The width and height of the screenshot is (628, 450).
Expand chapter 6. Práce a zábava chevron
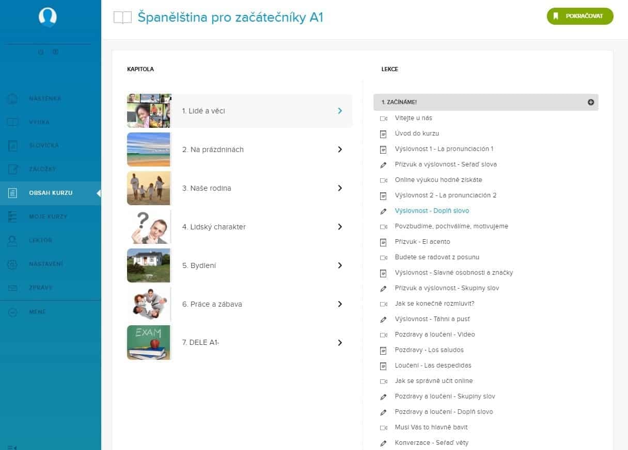pyautogui.click(x=340, y=304)
